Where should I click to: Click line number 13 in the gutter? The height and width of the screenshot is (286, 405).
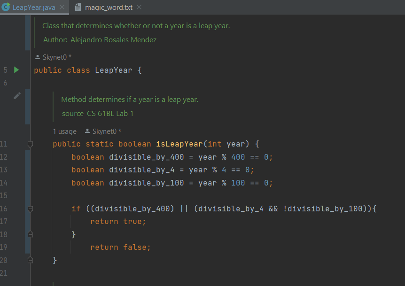pyautogui.click(x=4, y=170)
